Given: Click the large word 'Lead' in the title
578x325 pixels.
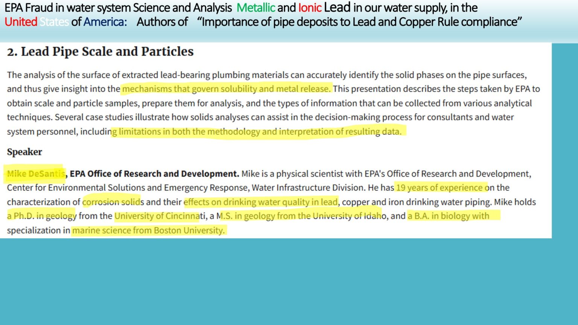Looking at the screenshot, I should pyautogui.click(x=337, y=7).
